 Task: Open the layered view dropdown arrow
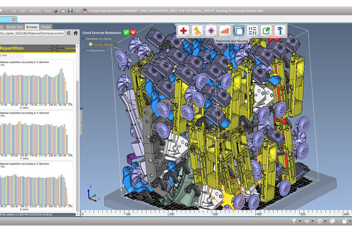pyautogui.click(x=313, y=221)
